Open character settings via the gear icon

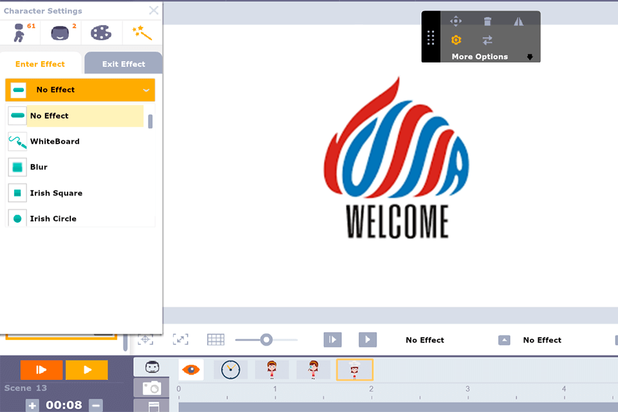pos(456,40)
